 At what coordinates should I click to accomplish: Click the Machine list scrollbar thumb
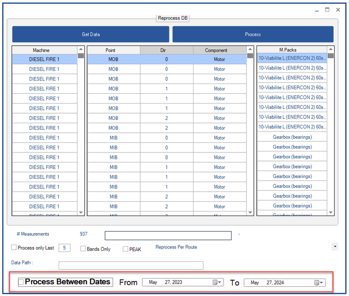81,55
